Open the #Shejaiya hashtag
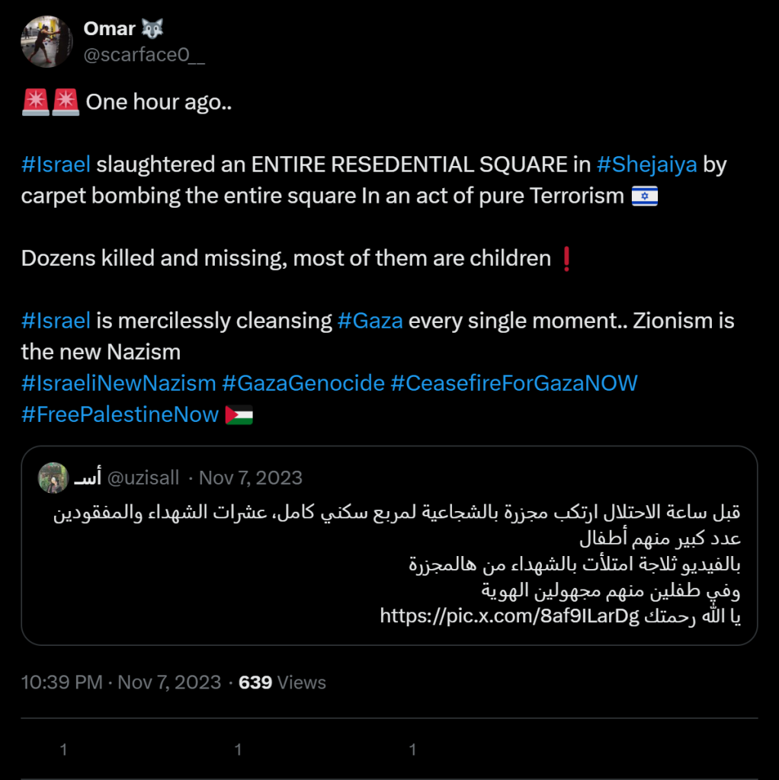Image resolution: width=779 pixels, height=780 pixels. pos(646,164)
